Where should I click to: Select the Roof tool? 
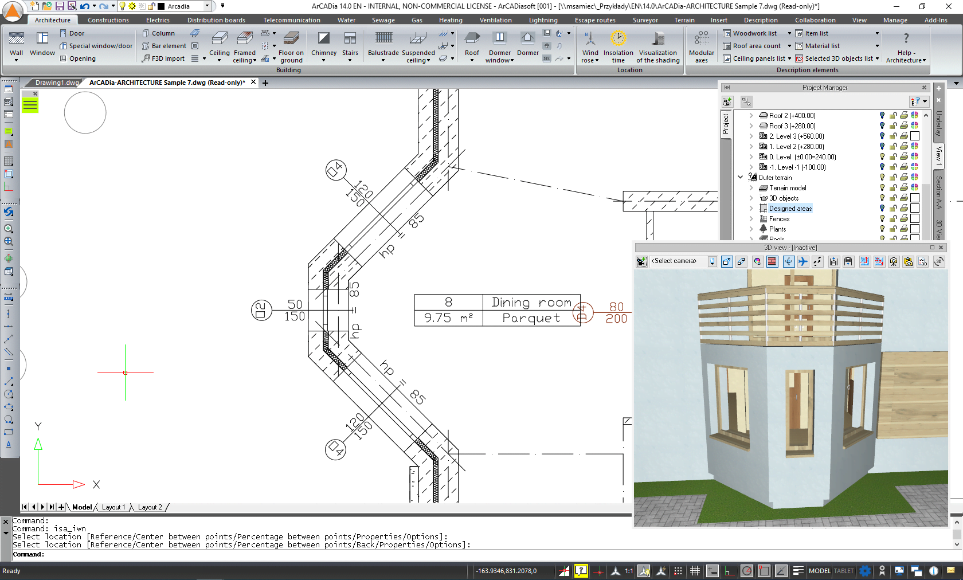(472, 45)
